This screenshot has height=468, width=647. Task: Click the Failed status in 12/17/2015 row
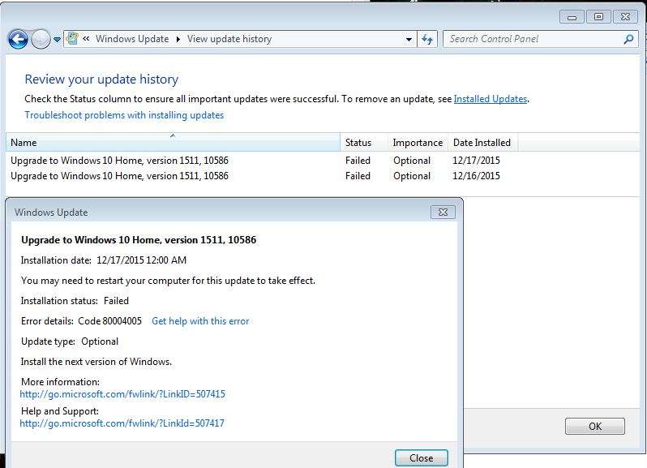click(x=358, y=161)
